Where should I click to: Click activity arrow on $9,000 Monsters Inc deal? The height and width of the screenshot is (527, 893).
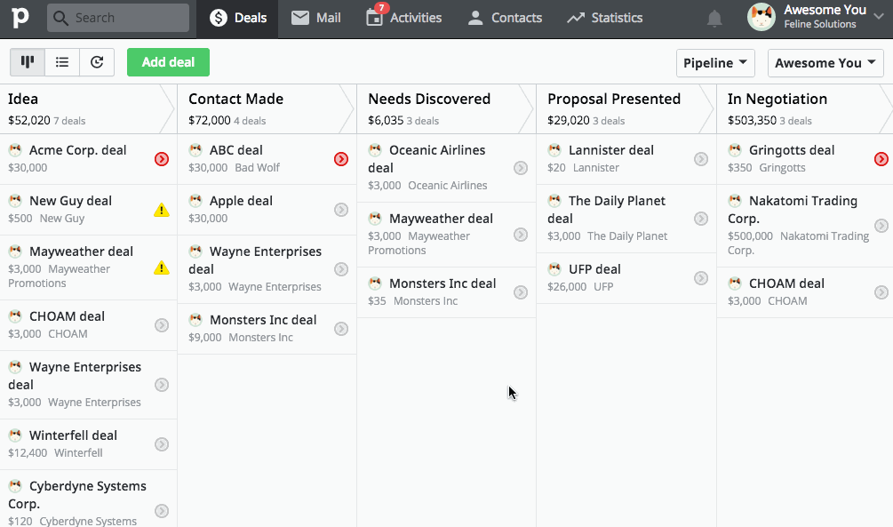click(x=341, y=329)
